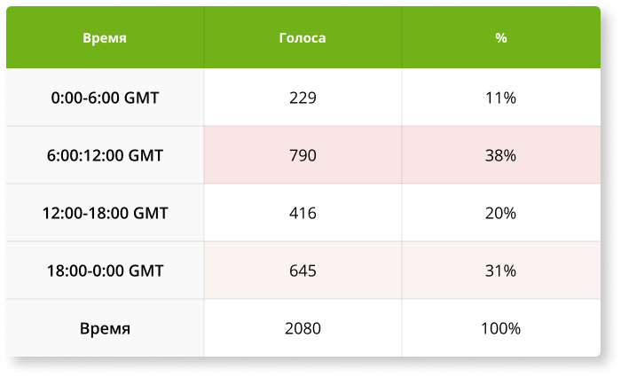This screenshot has width=621, height=377.
Task: Click the 416 votes cell
Action: [303, 213]
